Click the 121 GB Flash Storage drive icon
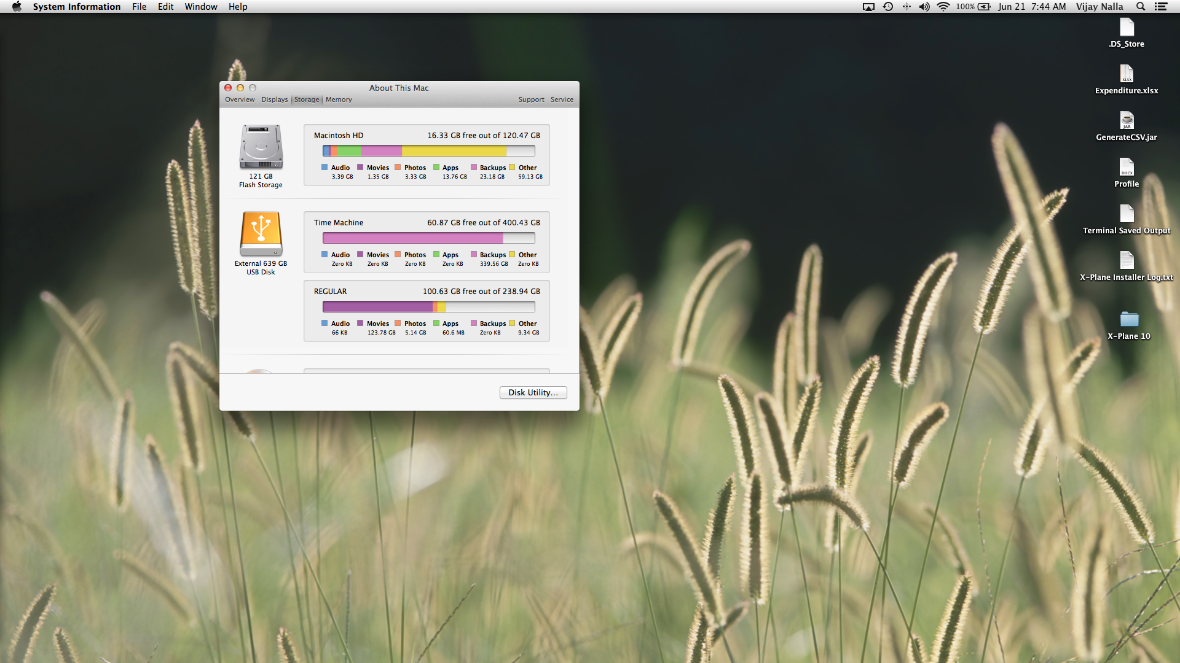This screenshot has height=663, width=1180. tap(261, 147)
